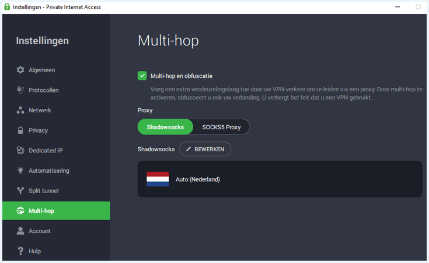Select the Multi-hop sidebar item

coord(56,211)
